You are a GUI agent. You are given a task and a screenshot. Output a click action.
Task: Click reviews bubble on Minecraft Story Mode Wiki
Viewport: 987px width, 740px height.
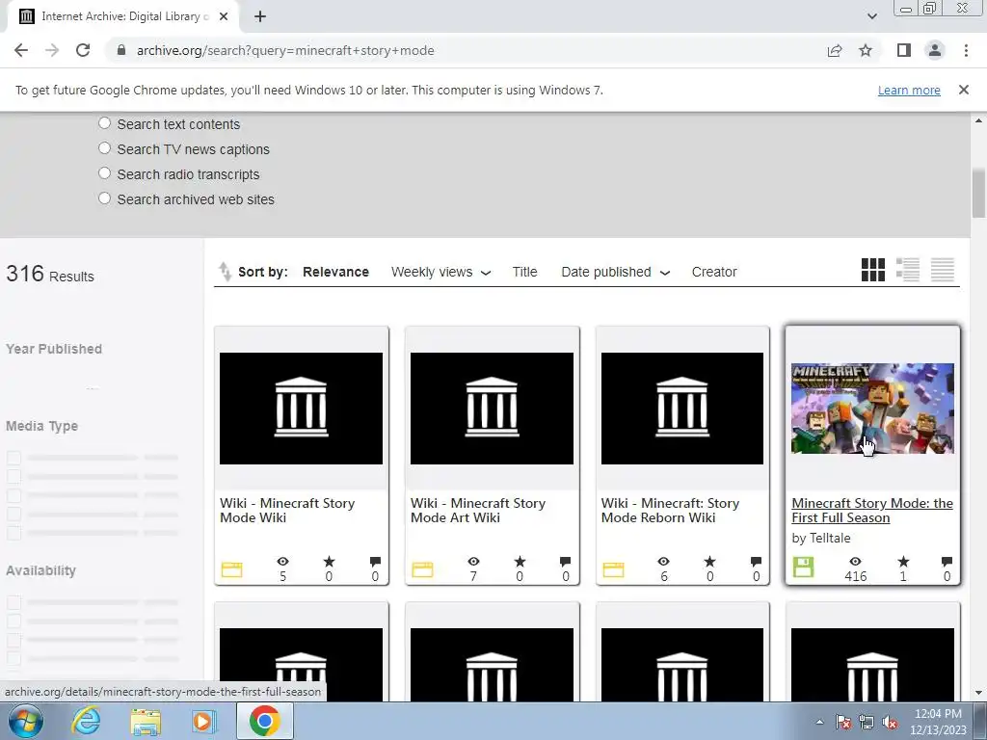tap(375, 562)
